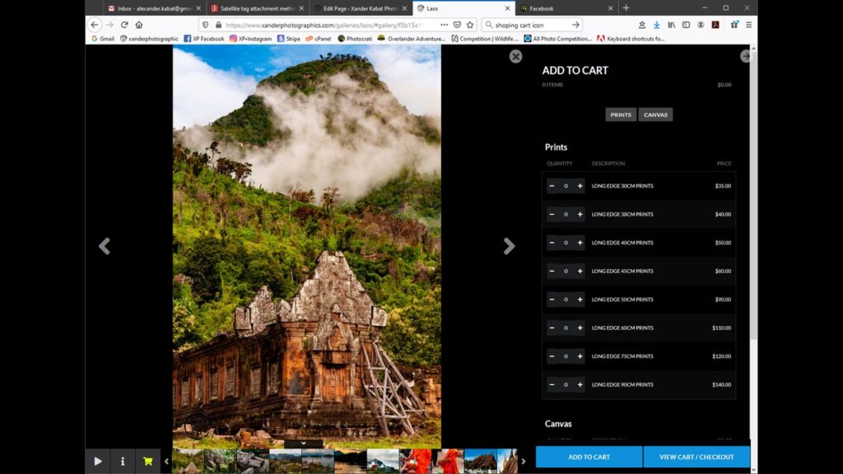Decrease quantity of Long Edge 45cm Prints

tap(552, 272)
